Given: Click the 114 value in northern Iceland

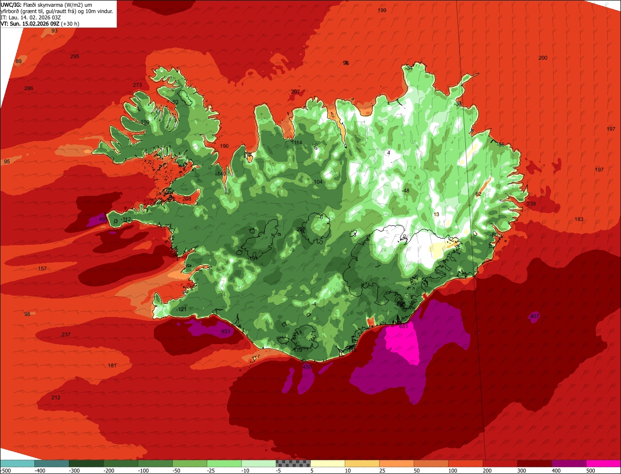Looking at the screenshot, I should (x=297, y=142).
